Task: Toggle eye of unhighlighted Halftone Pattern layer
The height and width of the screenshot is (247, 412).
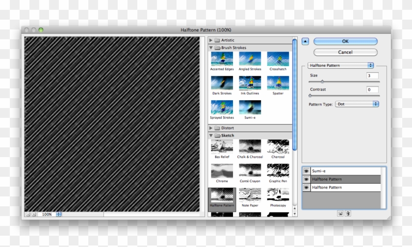Action: [307, 187]
